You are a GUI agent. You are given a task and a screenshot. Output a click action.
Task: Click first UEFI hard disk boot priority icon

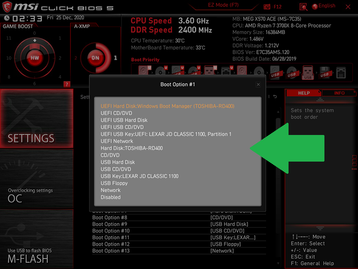(145, 70)
